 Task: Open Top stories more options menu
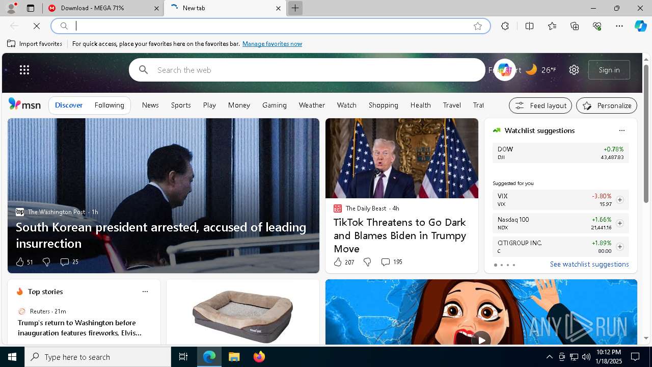[145, 292]
